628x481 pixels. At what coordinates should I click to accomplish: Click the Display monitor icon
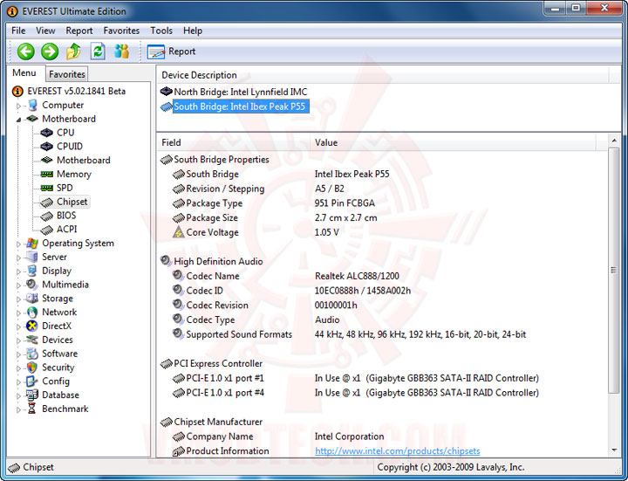[x=32, y=271]
